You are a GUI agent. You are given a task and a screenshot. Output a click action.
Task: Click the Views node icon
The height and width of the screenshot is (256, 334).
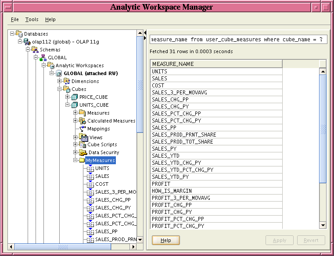[83, 137]
